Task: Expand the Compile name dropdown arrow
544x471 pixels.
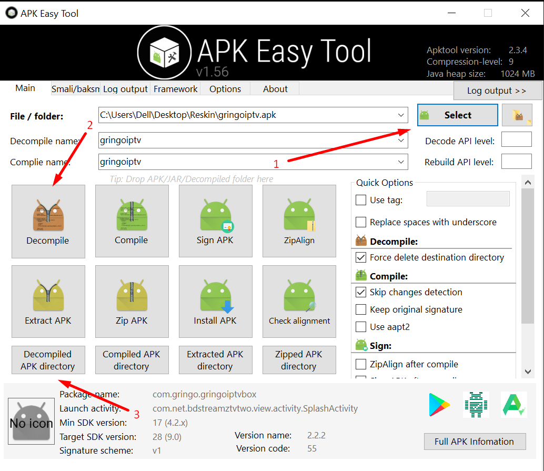Action: tap(402, 162)
